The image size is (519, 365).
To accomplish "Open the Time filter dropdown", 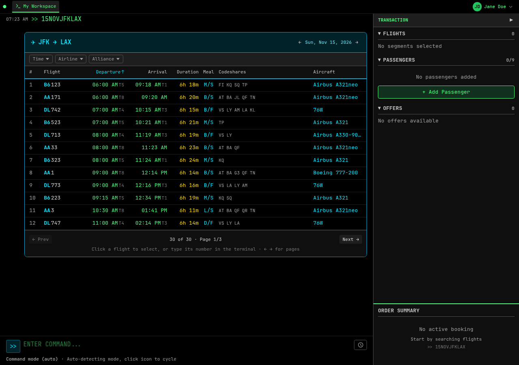I will pyautogui.click(x=41, y=59).
